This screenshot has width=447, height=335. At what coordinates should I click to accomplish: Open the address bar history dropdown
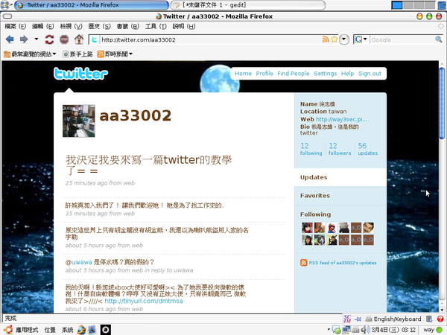tap(344, 39)
